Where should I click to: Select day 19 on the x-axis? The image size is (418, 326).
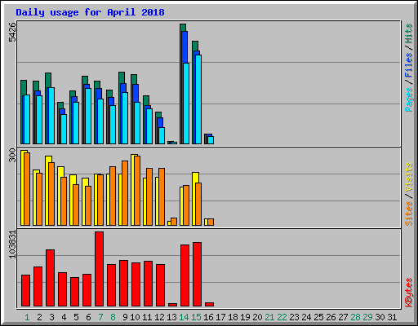[245, 317]
